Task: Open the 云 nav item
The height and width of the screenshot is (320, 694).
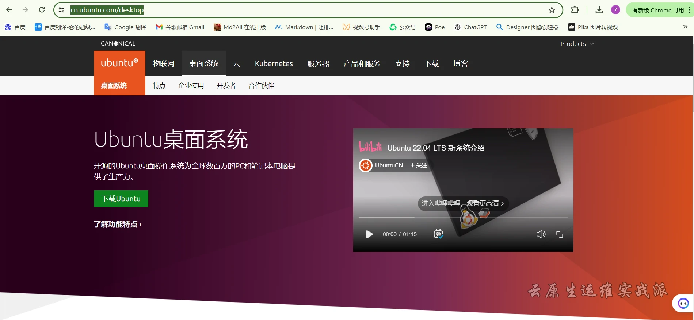Action: click(x=237, y=63)
